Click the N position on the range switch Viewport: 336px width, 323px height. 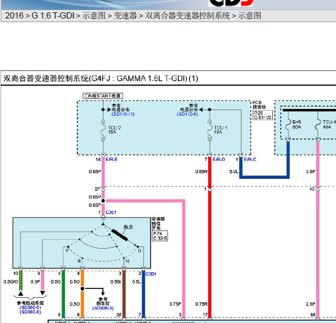pos(127,261)
